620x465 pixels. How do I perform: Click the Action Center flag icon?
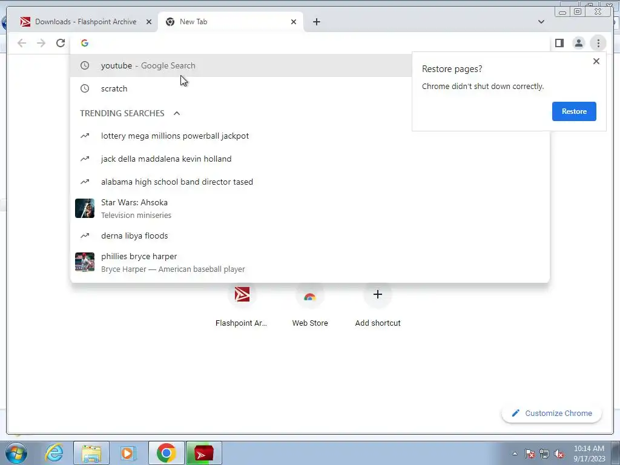530,454
